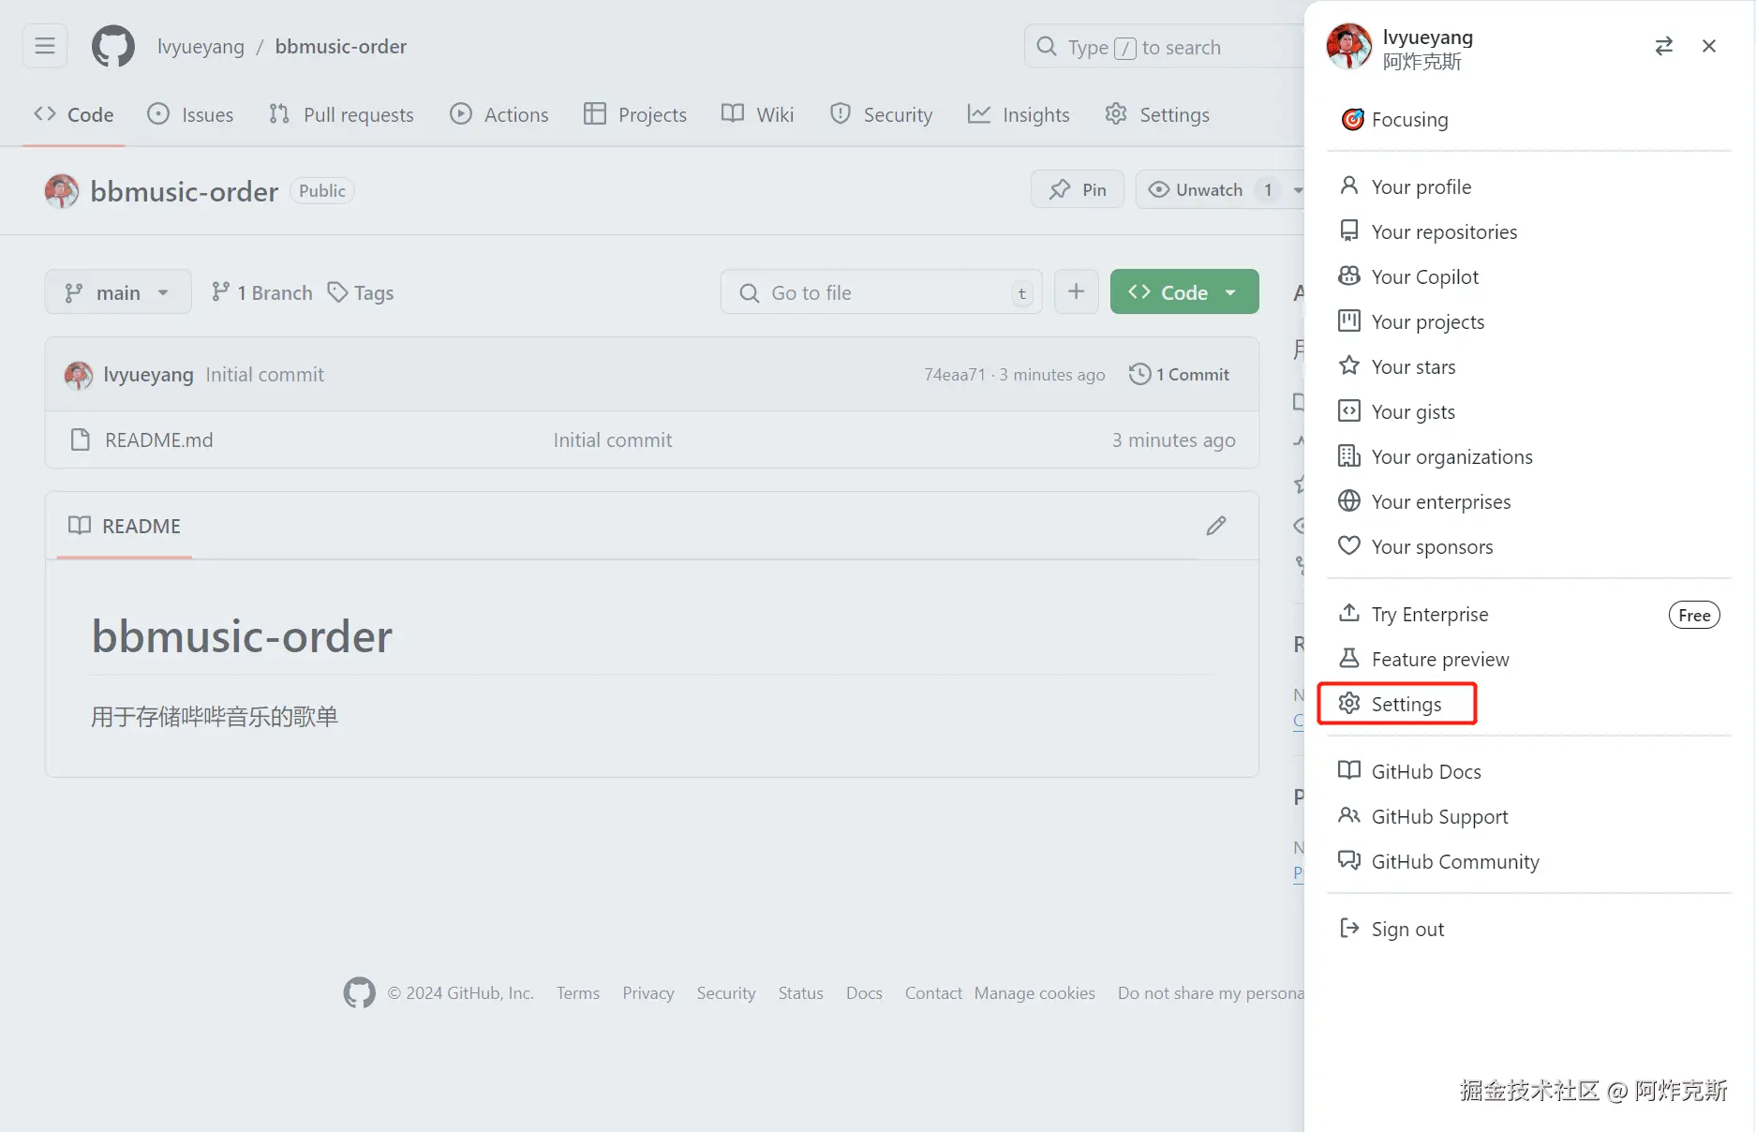View 1 Branch link
Viewport: 1756px width, 1132px height.
pos(261,292)
